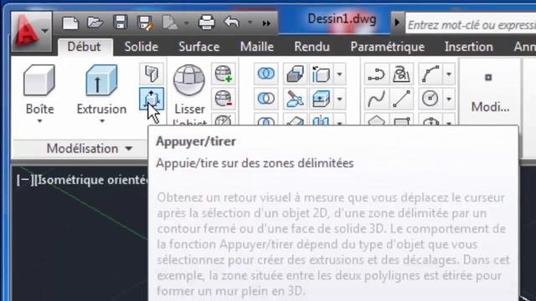Image resolution: width=536 pixels, height=301 pixels.
Task: Open the AutoCAD application menu button
Action: (32, 33)
